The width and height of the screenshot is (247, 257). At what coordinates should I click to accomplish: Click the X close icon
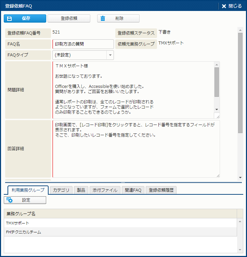tap(224, 6)
